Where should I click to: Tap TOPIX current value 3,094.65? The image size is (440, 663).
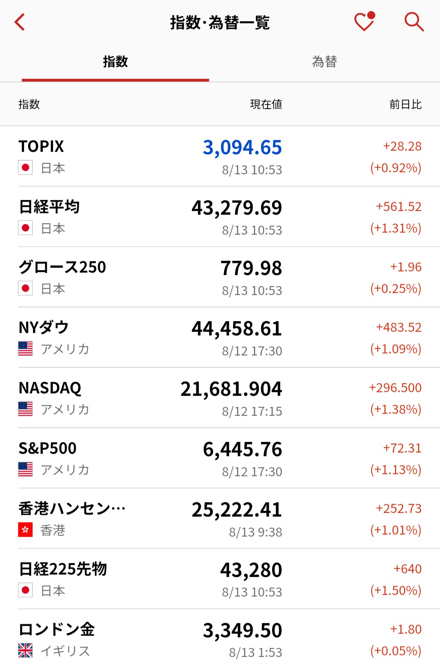242,148
